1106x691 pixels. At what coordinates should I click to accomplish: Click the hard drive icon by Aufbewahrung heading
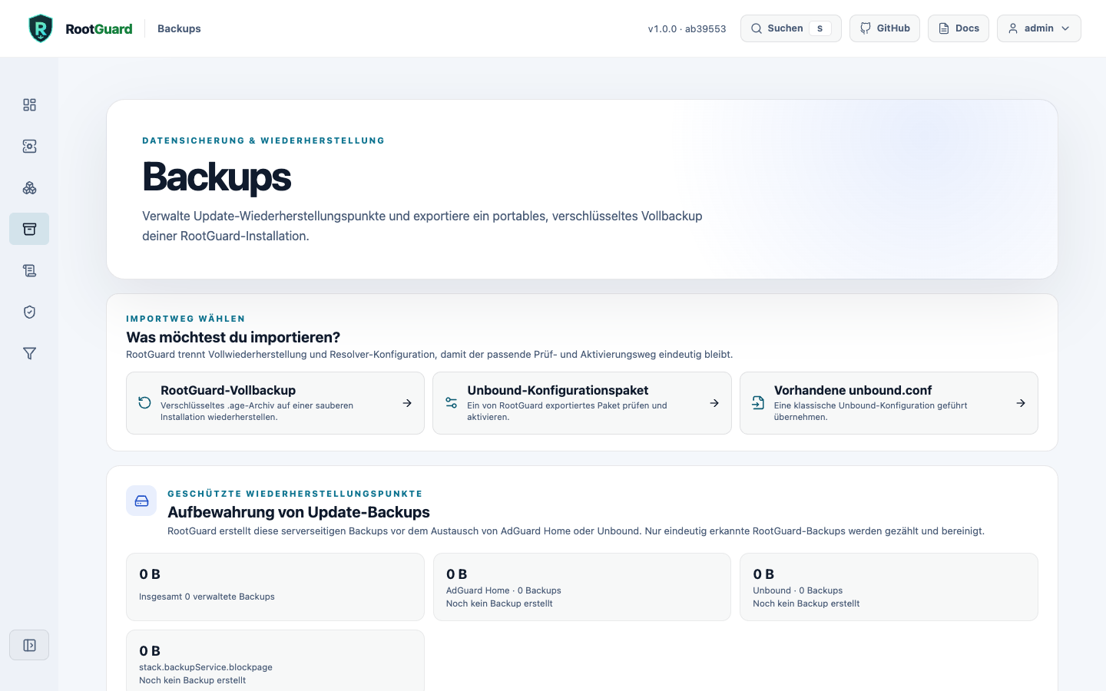141,501
